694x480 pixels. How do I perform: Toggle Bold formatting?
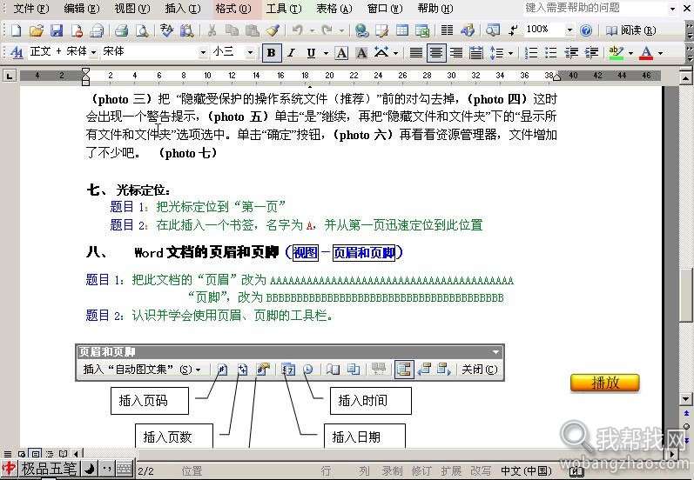click(x=271, y=53)
